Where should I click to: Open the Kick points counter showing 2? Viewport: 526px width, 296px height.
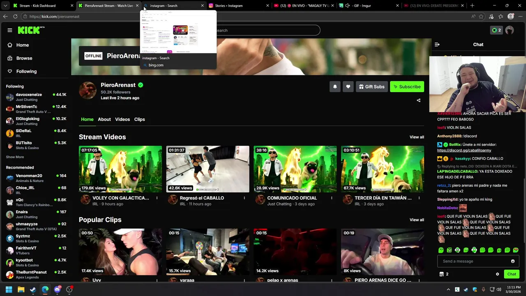[496, 30]
